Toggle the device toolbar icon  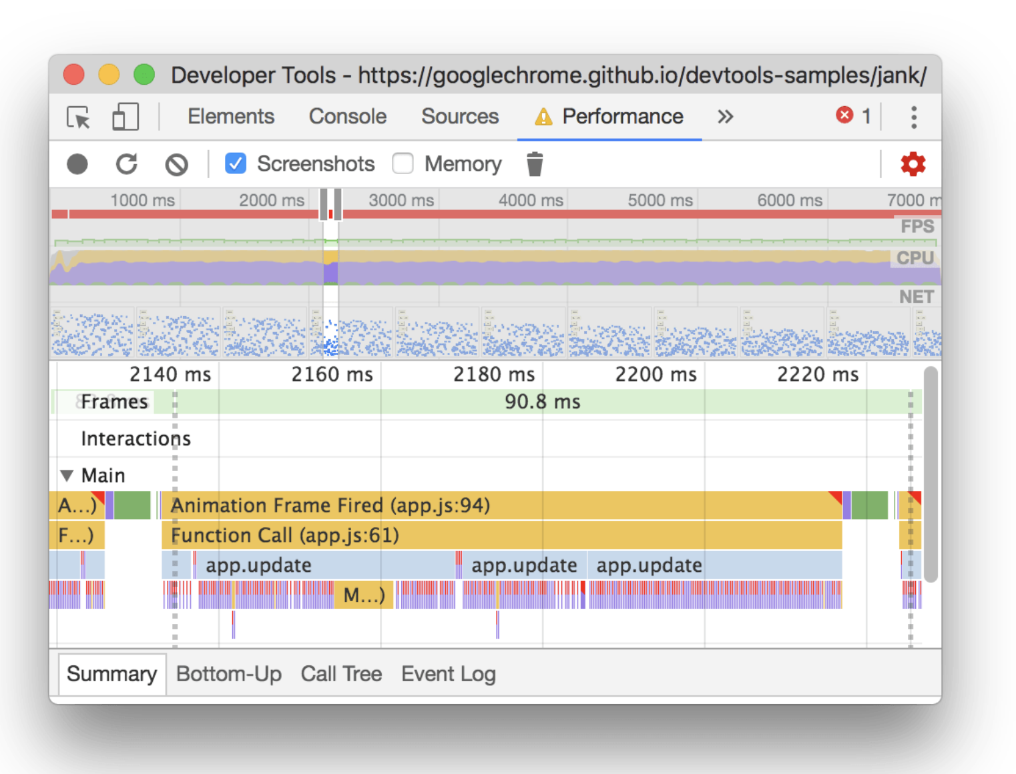click(125, 117)
